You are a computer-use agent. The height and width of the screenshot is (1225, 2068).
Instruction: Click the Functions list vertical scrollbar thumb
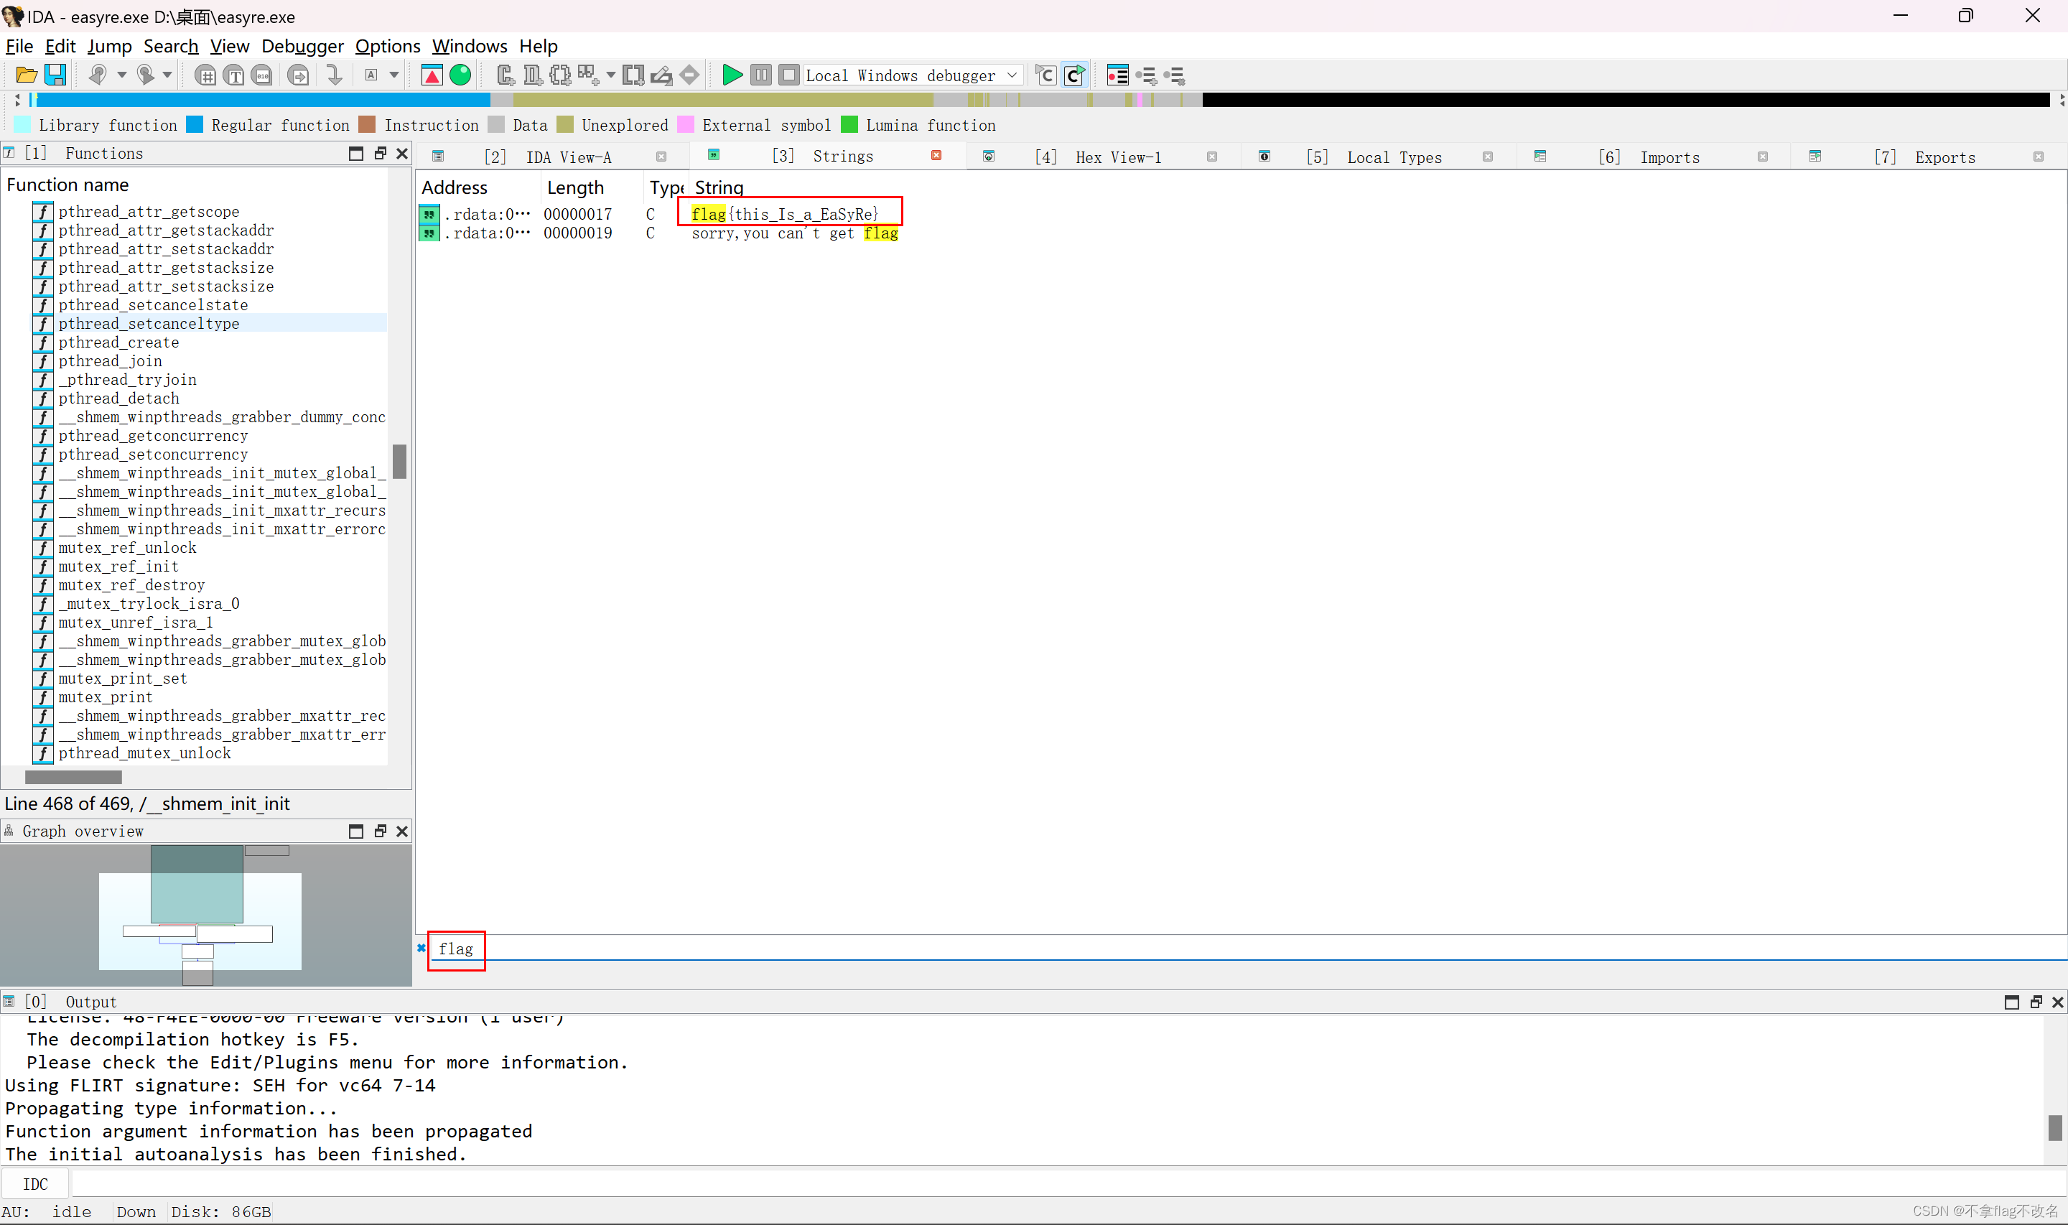[x=399, y=462]
